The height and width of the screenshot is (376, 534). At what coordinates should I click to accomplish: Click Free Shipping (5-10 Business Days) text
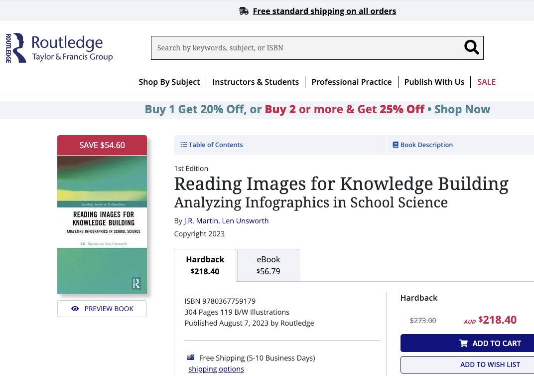coord(257,358)
